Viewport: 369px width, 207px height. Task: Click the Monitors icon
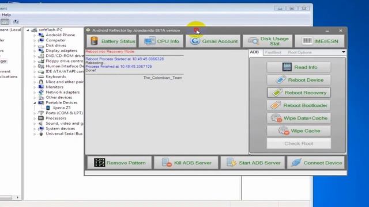tap(41, 87)
